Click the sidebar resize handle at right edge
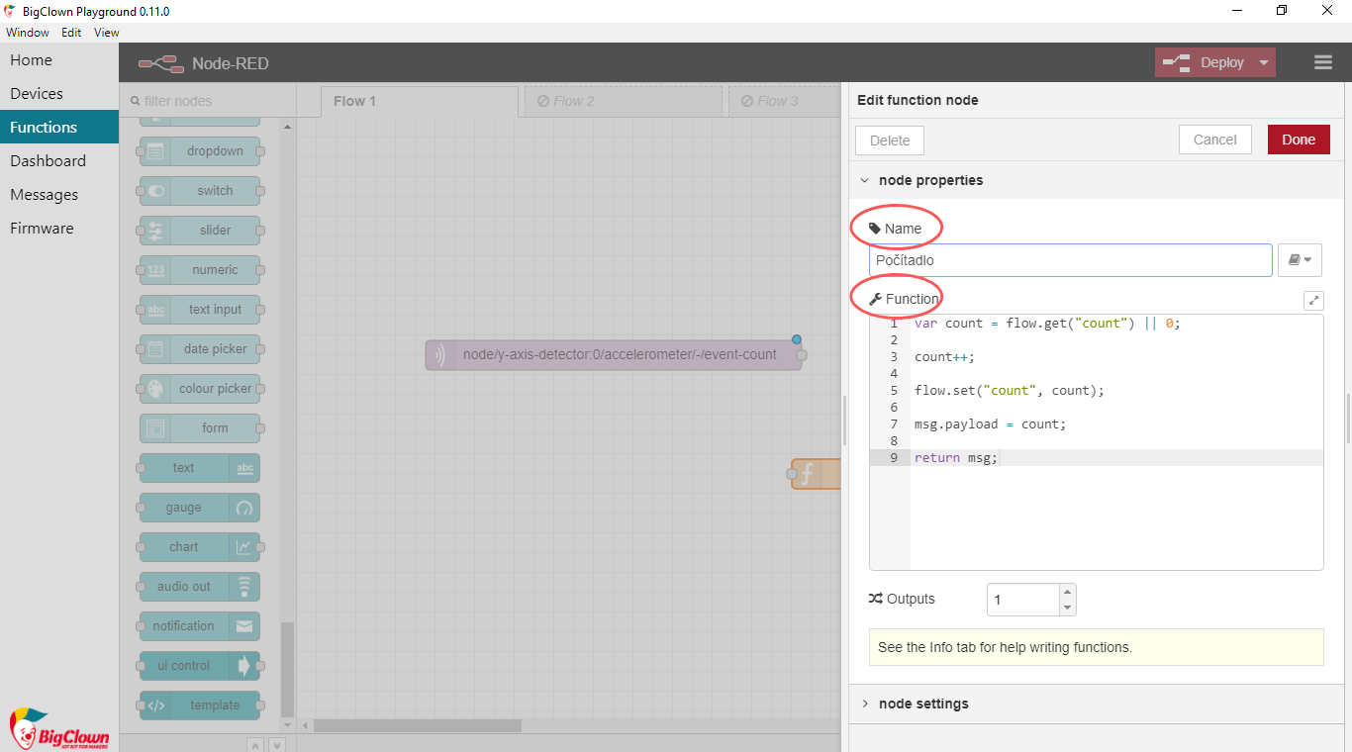 1348,419
